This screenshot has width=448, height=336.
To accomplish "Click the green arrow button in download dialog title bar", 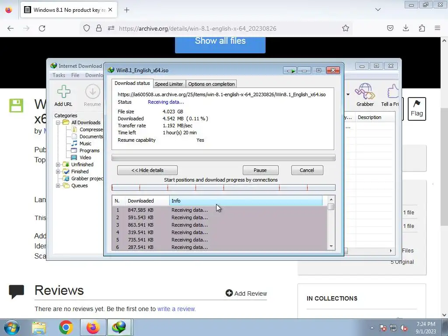I will click(290, 70).
